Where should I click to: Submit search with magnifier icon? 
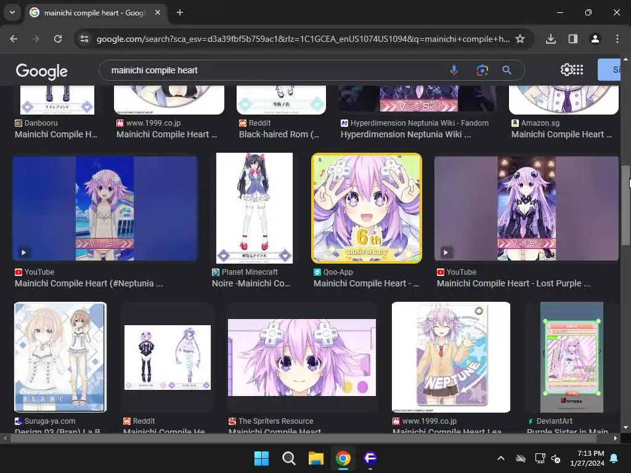(x=507, y=70)
